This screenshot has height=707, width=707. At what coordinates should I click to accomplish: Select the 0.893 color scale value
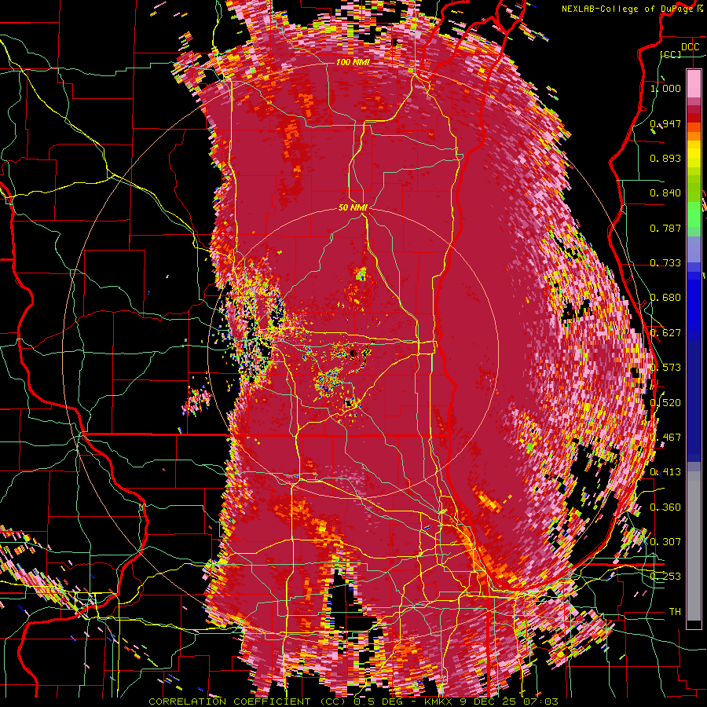click(x=665, y=158)
